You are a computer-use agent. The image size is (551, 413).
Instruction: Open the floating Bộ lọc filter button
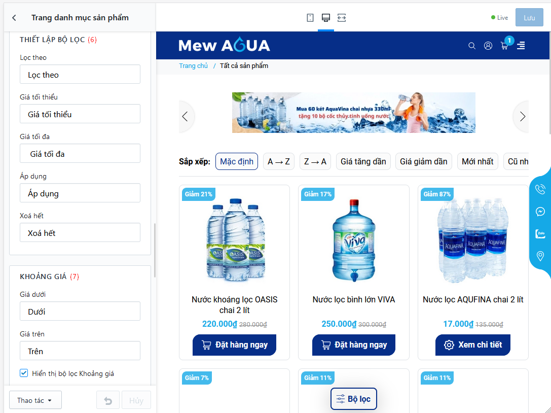tap(353, 399)
